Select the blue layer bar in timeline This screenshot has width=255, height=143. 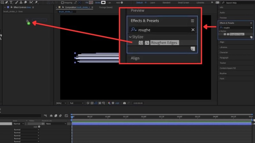[x=162, y=124]
